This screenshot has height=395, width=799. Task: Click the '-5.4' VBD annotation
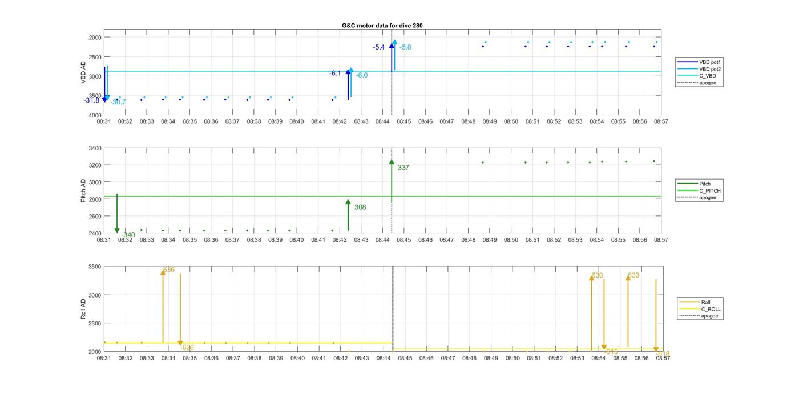[379, 47]
